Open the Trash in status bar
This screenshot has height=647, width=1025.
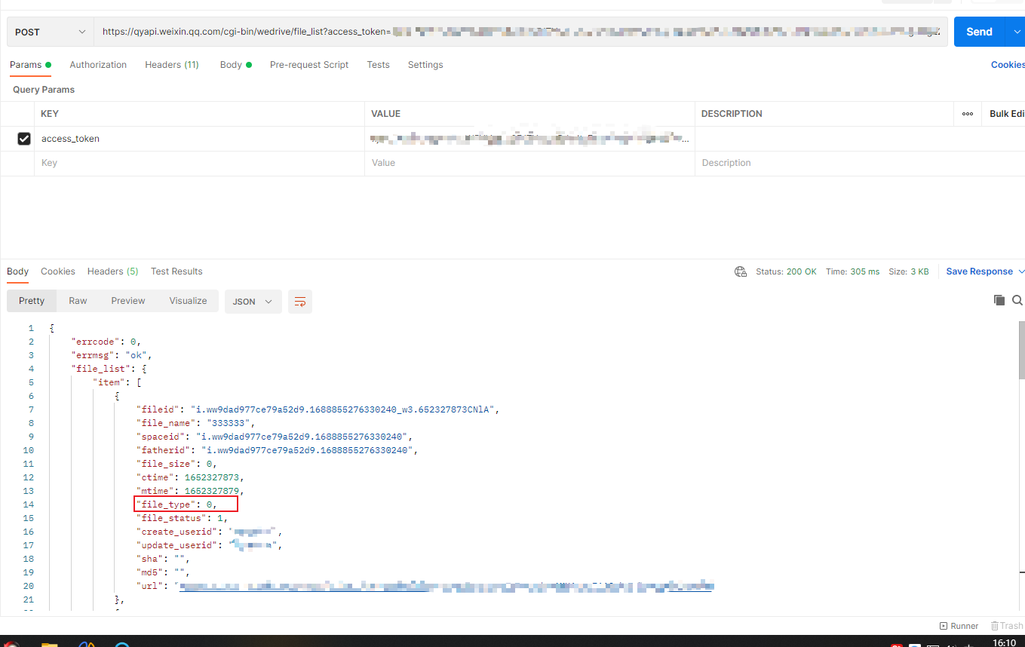1007,626
